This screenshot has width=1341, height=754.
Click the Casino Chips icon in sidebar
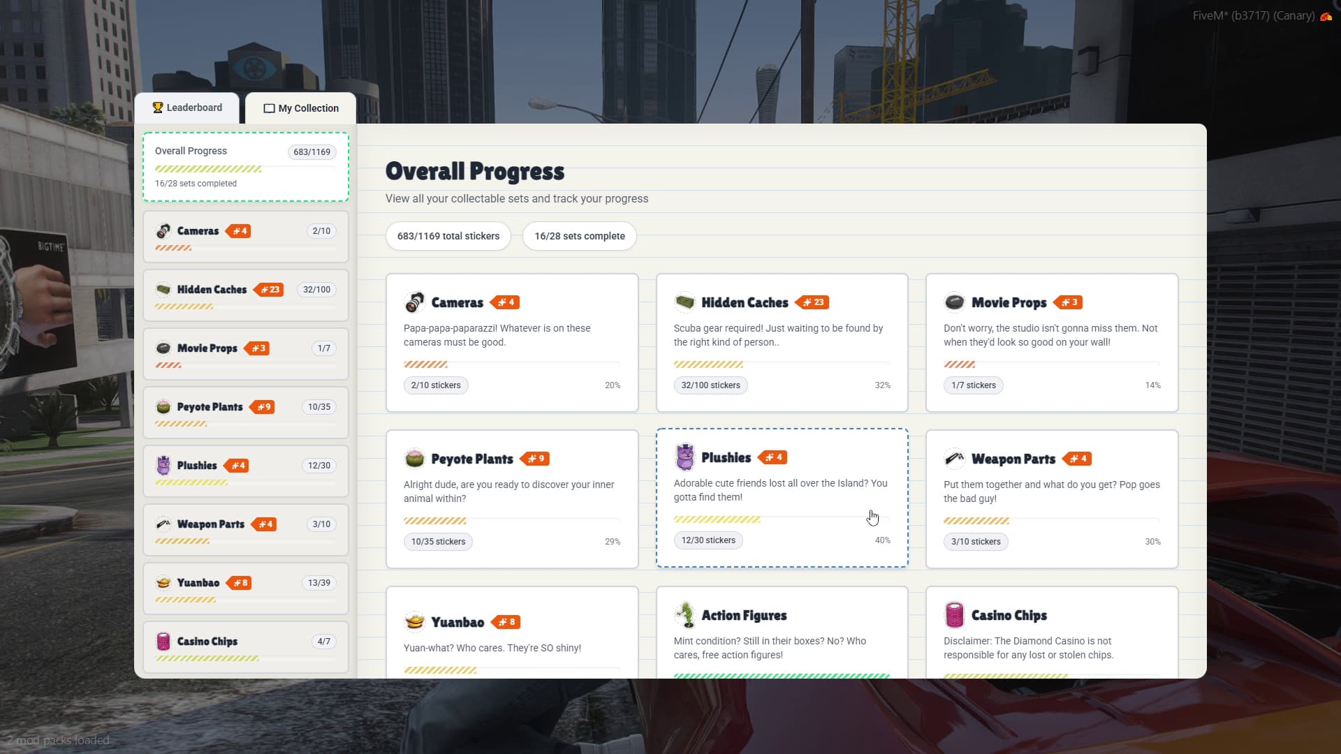point(163,641)
